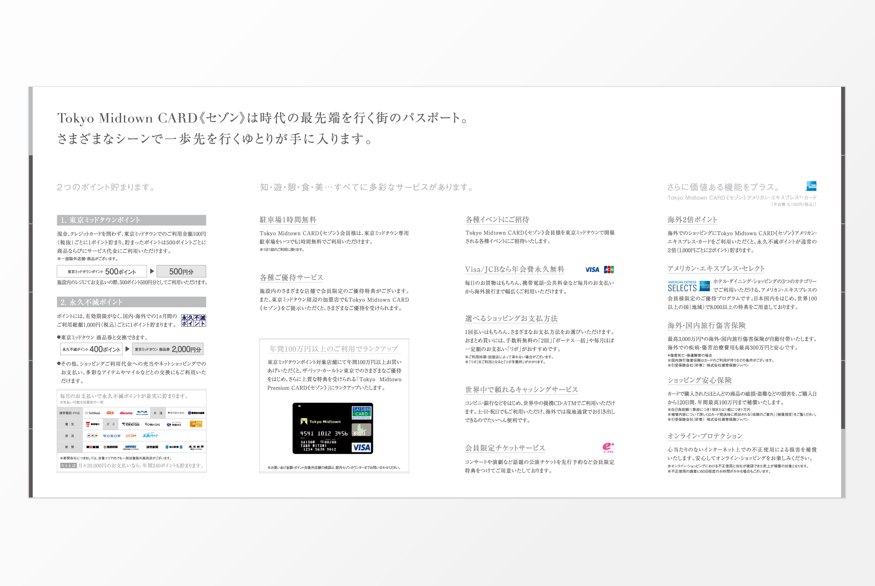The height and width of the screenshot is (586, 875).
Task: Click the WOWOW logo
Action: 112,436
